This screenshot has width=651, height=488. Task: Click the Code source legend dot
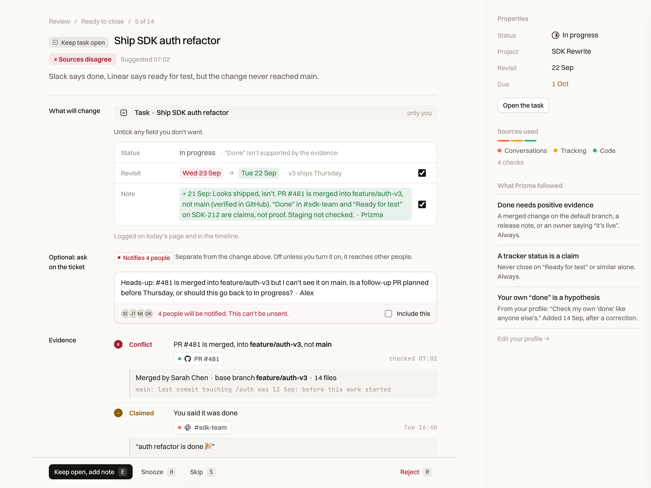pos(595,151)
